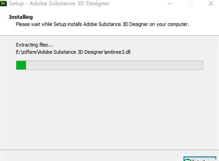This screenshot has width=219, height=161.
Task: Click the greyed-out maximize window button
Action: coord(190,4)
